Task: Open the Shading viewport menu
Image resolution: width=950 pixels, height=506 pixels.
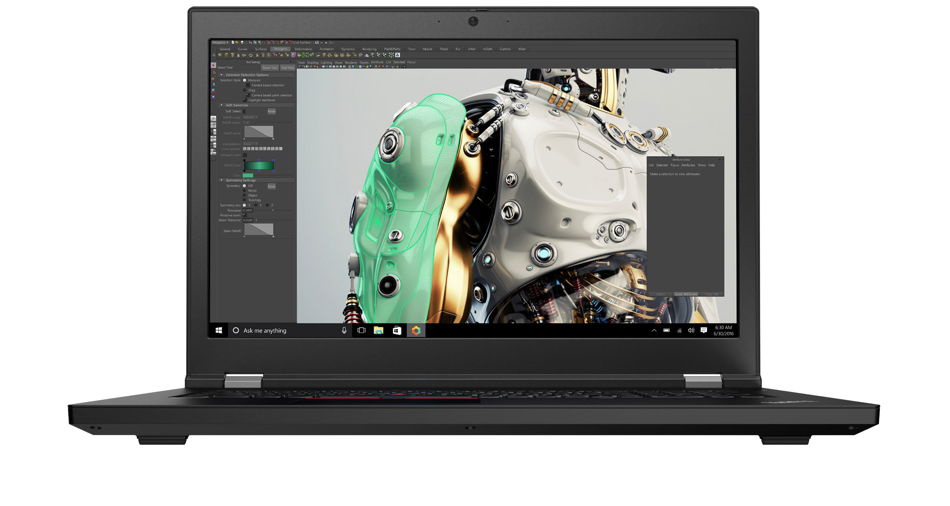Action: click(x=313, y=62)
